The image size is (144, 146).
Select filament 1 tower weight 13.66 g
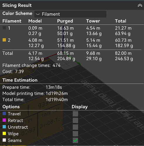pos(94,34)
